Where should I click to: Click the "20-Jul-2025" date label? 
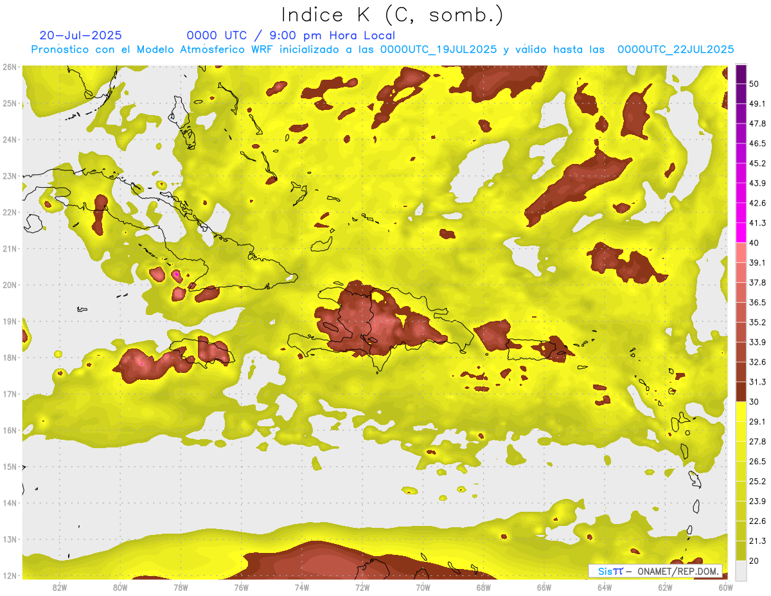click(x=80, y=35)
